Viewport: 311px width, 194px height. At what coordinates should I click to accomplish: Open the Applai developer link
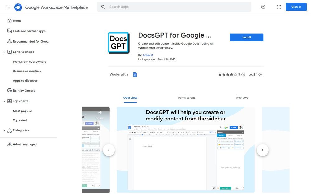click(x=146, y=55)
